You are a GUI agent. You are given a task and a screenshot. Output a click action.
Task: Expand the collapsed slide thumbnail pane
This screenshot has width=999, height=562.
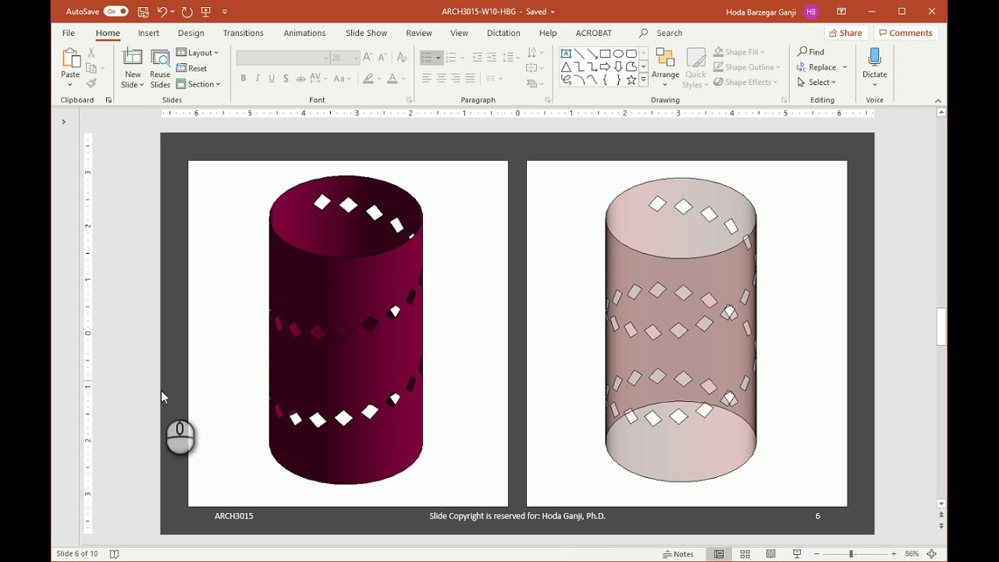[64, 122]
